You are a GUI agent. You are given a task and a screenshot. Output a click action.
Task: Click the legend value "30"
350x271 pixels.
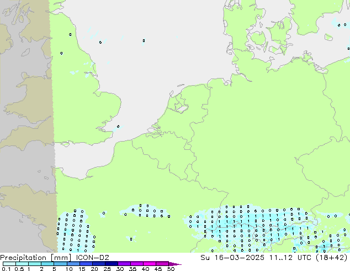(120, 269)
